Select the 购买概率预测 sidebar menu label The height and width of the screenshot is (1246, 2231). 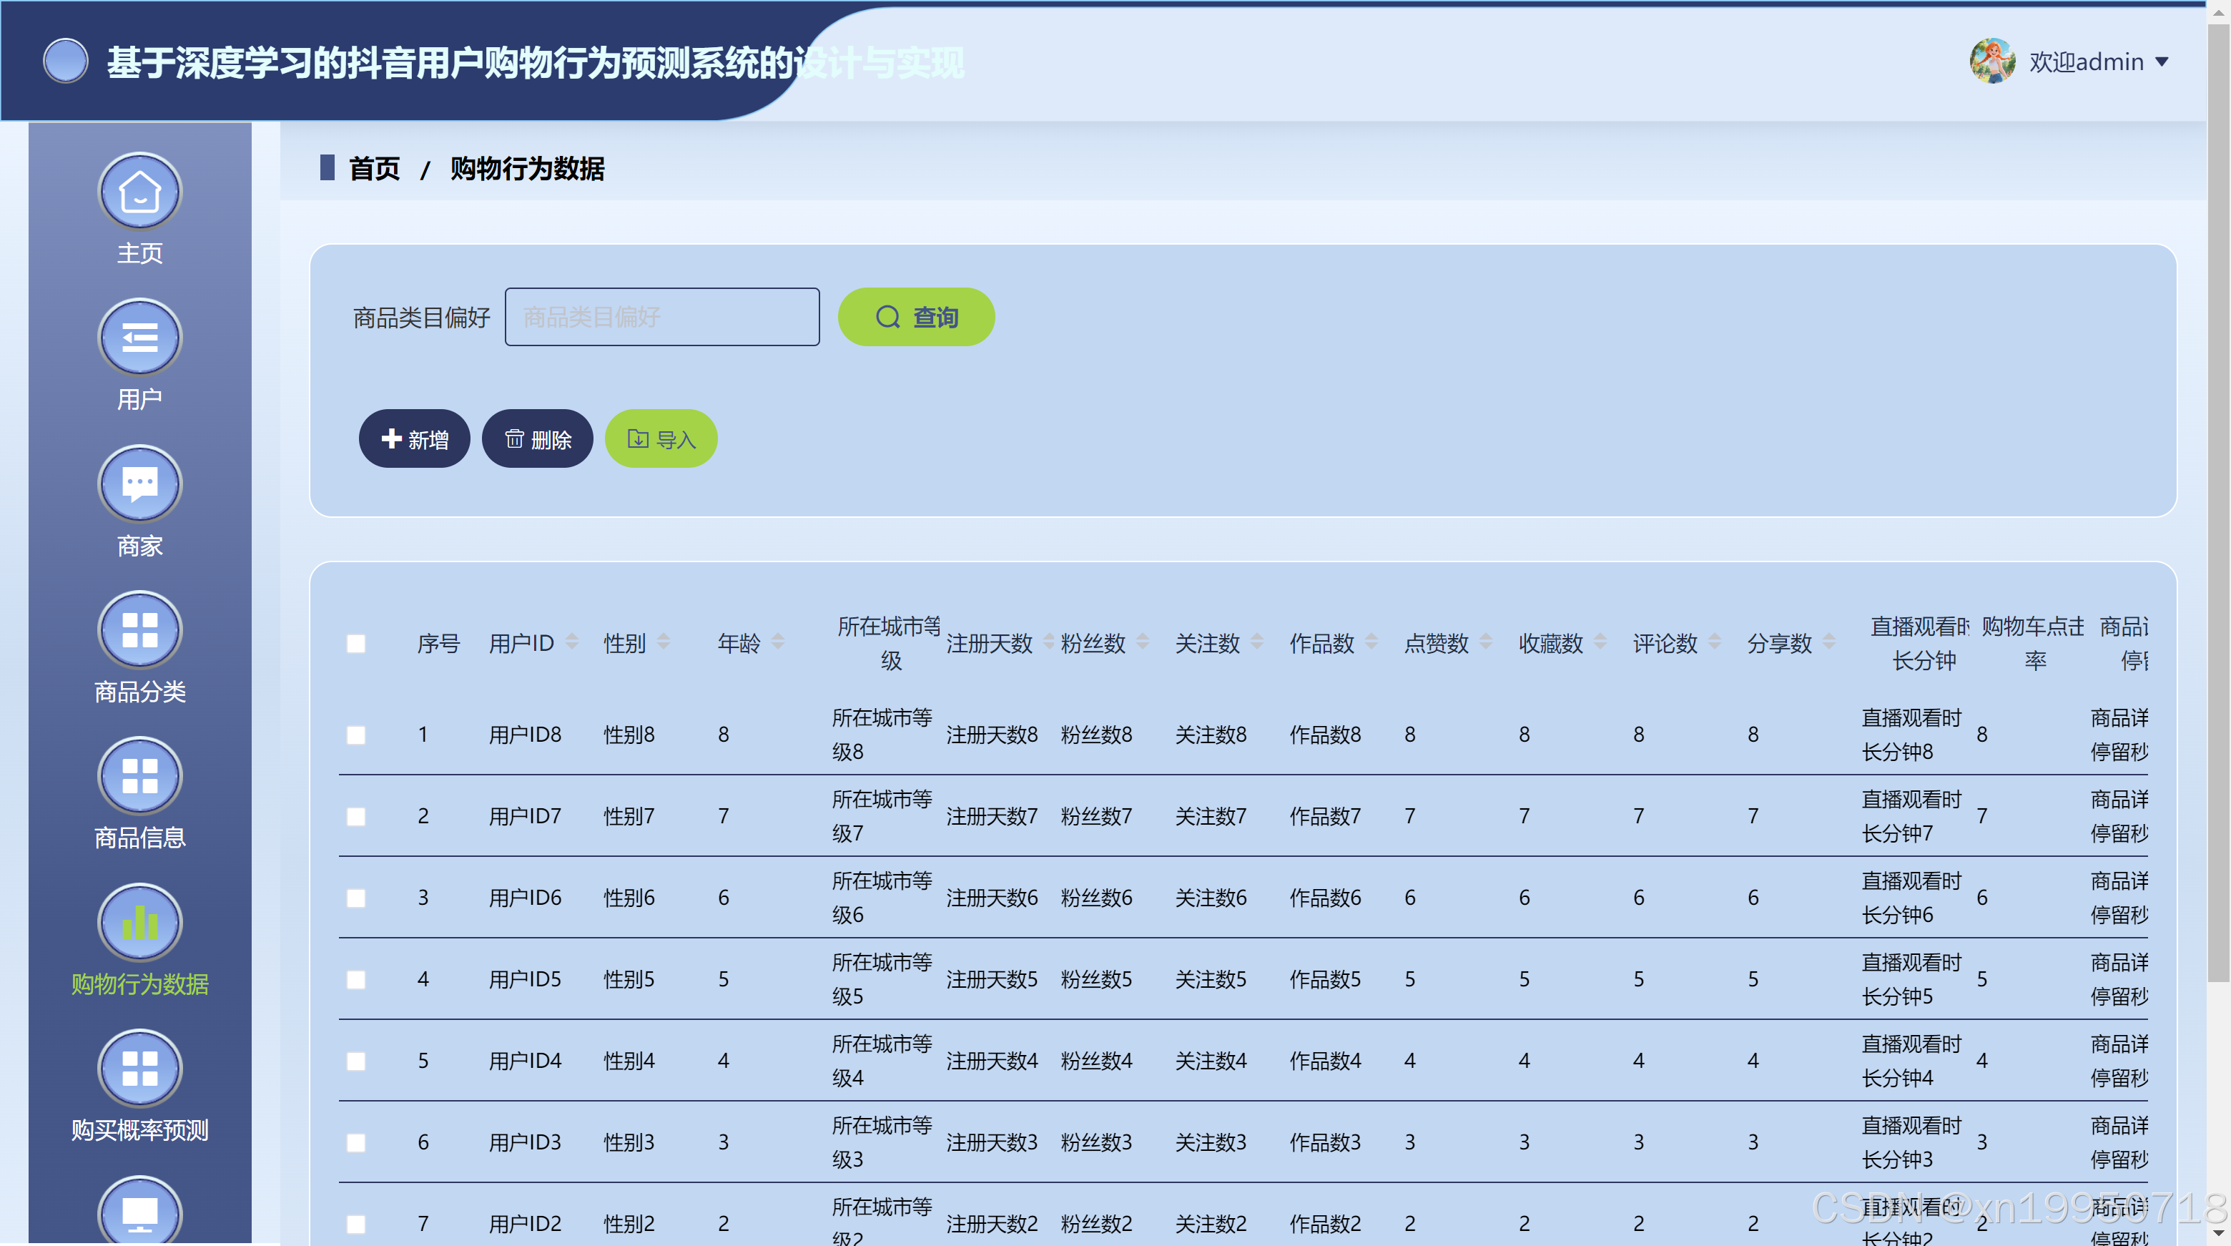tap(139, 1131)
